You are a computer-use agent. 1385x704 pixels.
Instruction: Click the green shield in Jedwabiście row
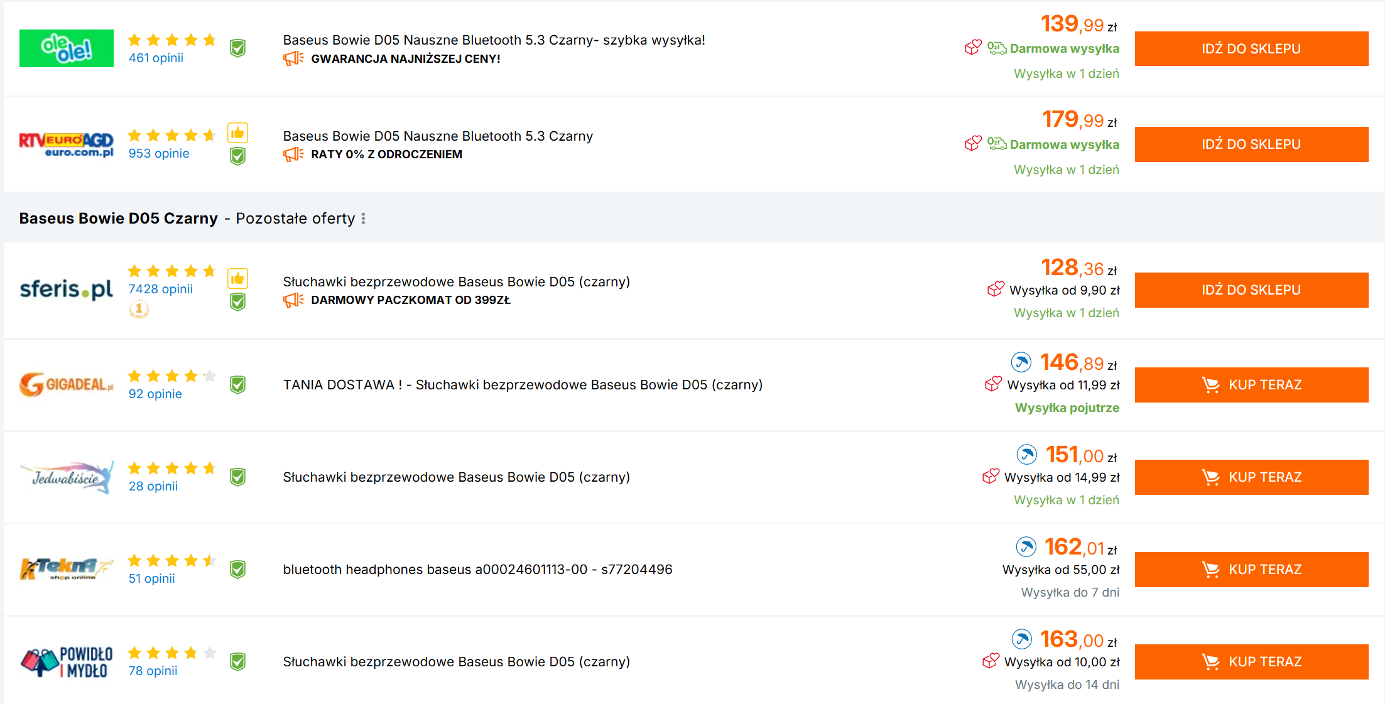(237, 477)
